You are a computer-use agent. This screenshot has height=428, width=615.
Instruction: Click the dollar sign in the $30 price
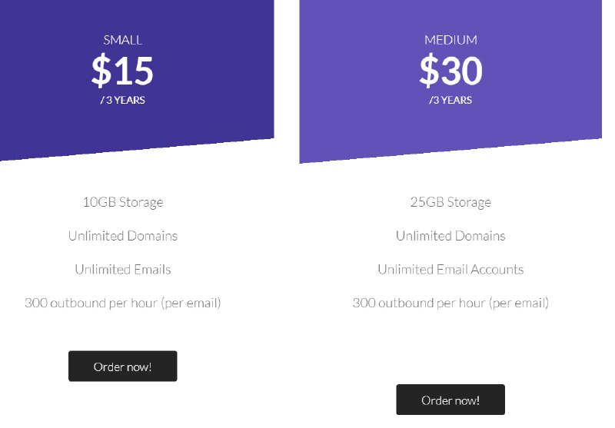click(428, 71)
